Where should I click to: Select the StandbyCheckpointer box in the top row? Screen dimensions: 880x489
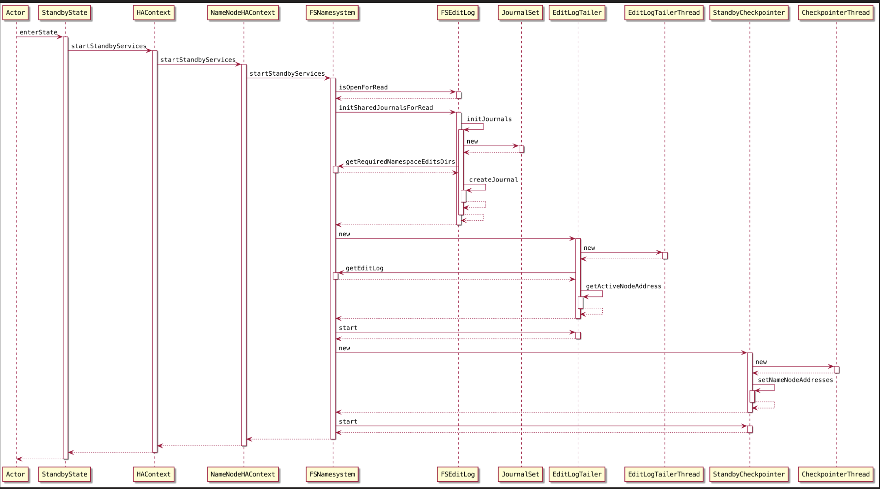(749, 13)
